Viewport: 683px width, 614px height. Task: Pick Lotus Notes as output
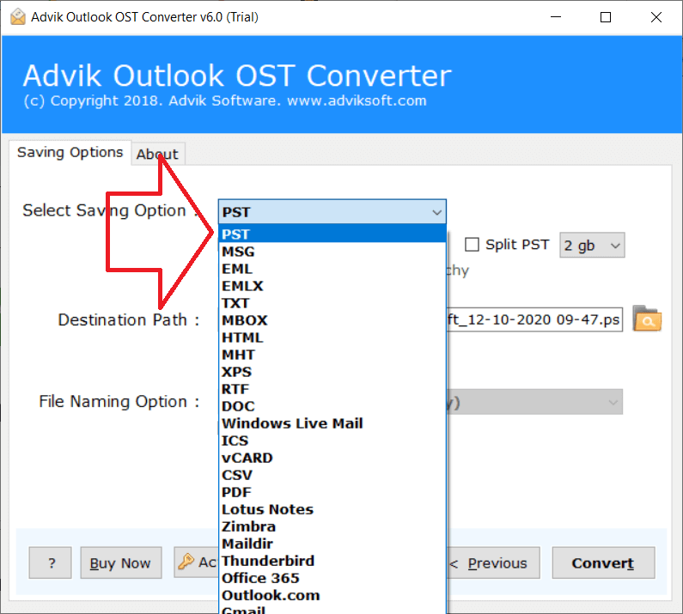pyautogui.click(x=332, y=509)
